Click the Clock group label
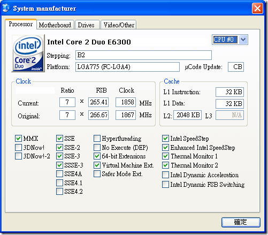This screenshot has height=235, width=268. (24, 81)
